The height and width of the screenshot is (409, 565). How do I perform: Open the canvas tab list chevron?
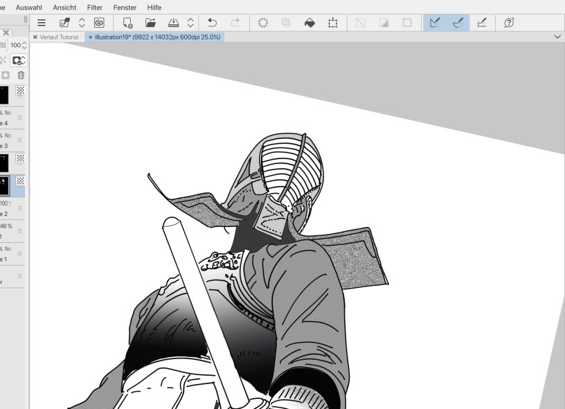click(557, 37)
